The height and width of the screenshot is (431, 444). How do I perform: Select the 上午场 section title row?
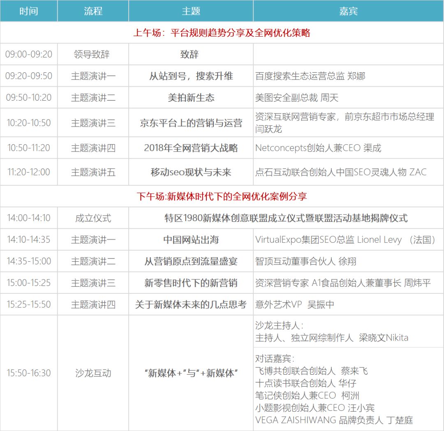222,32
